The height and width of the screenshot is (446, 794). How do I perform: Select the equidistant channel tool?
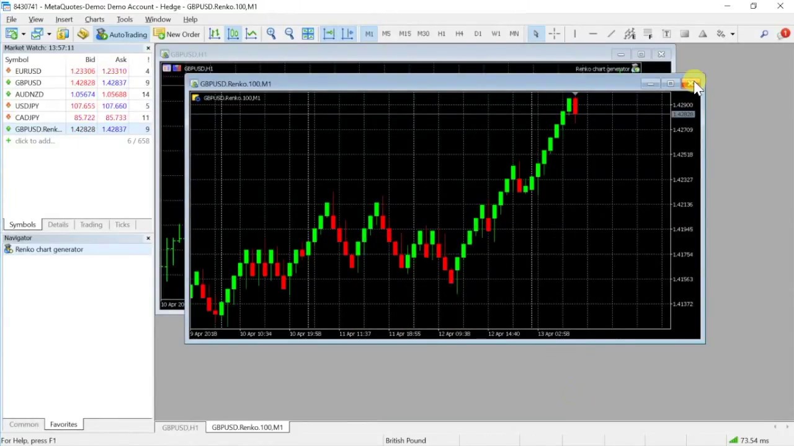point(630,34)
